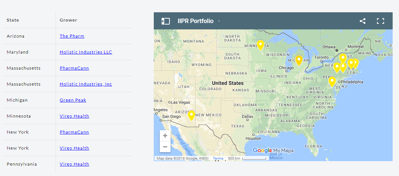Click the IIPR Portfolio map title
The height and width of the screenshot is (176, 399).
pos(196,21)
